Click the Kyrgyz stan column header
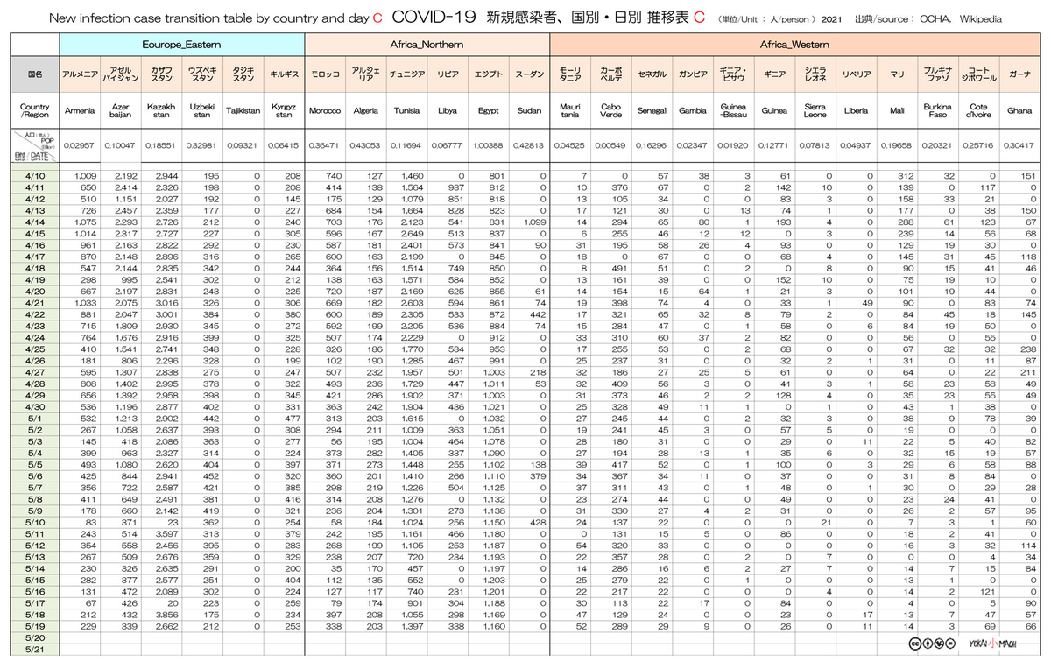The width and height of the screenshot is (1051, 662). [284, 111]
